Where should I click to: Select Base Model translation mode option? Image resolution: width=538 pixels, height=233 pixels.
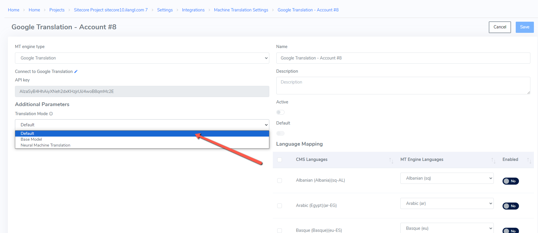coord(142,139)
